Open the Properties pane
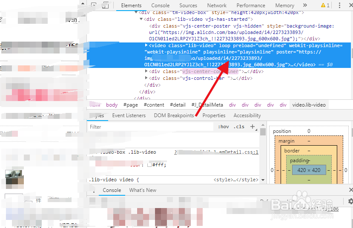The image size is (353, 228). [214, 115]
